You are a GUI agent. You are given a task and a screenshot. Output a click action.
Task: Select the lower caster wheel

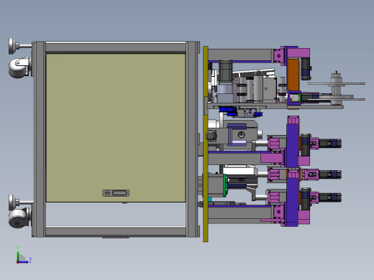pos(19,218)
